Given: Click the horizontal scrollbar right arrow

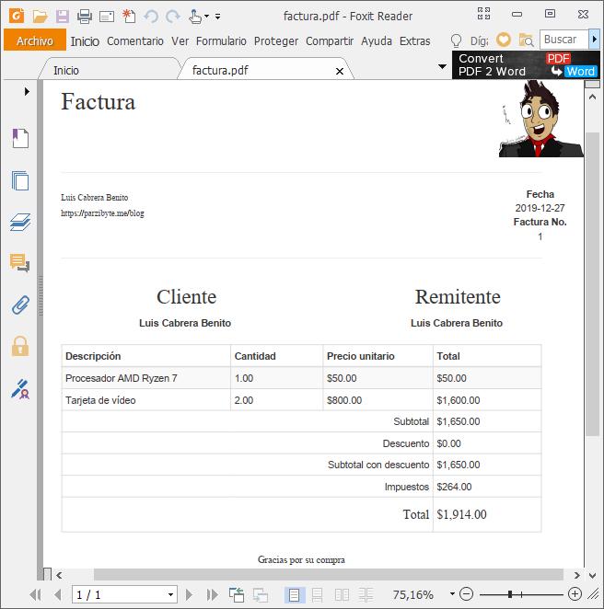Looking at the screenshot, I should (x=576, y=575).
